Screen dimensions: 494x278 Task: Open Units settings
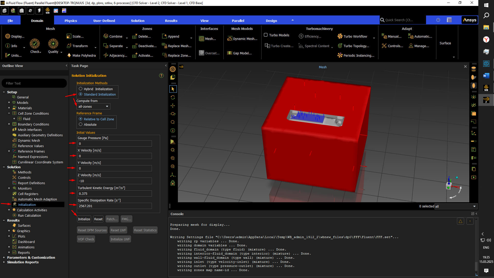[13, 55]
